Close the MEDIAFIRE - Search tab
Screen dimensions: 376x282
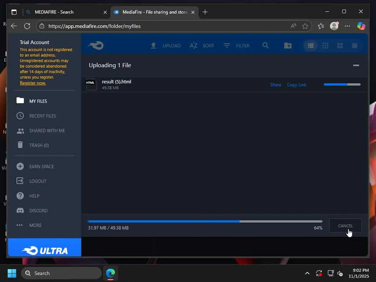(105, 12)
